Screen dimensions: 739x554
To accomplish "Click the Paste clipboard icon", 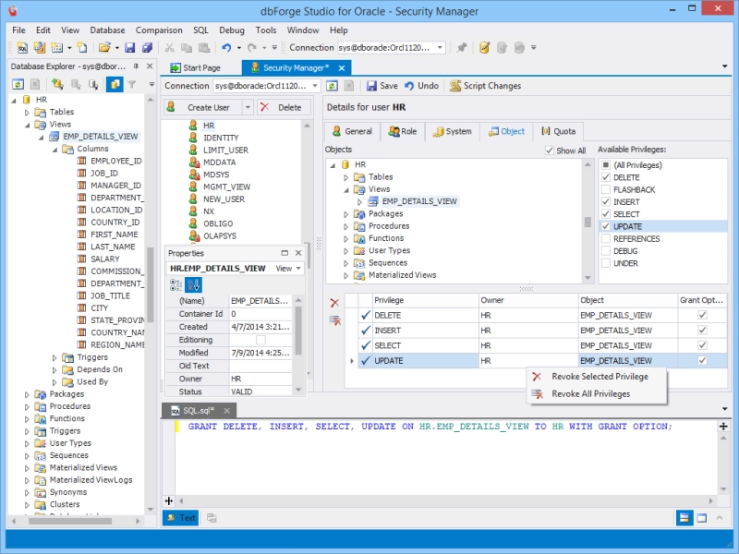I will click(x=204, y=48).
